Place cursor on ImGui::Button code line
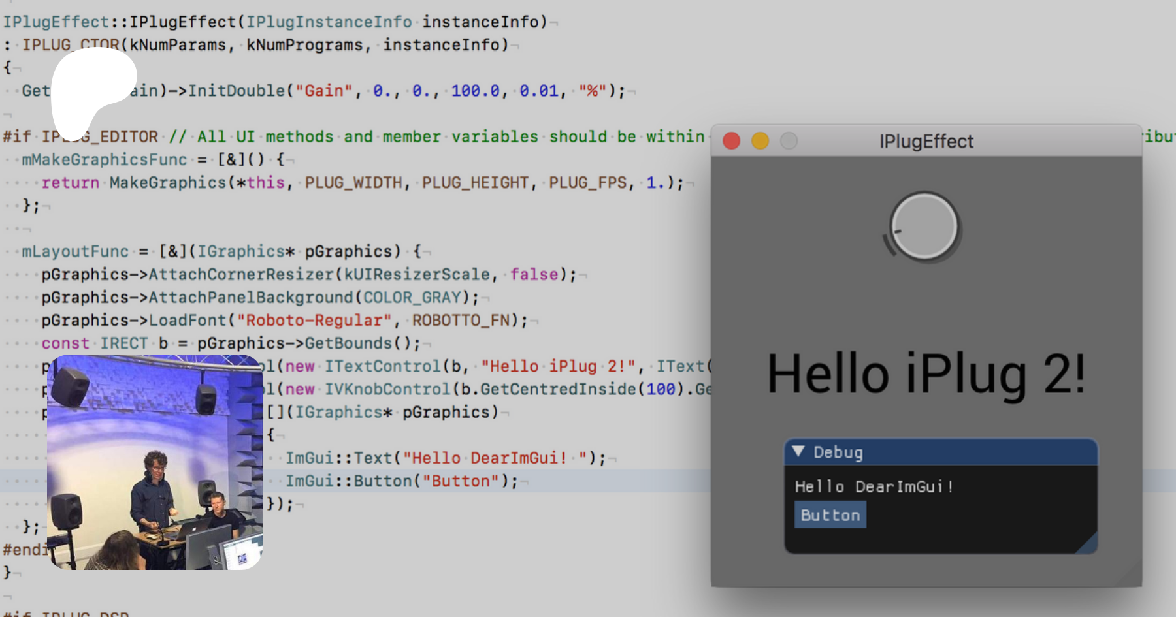Viewport: 1176px width, 617px height. [401, 481]
